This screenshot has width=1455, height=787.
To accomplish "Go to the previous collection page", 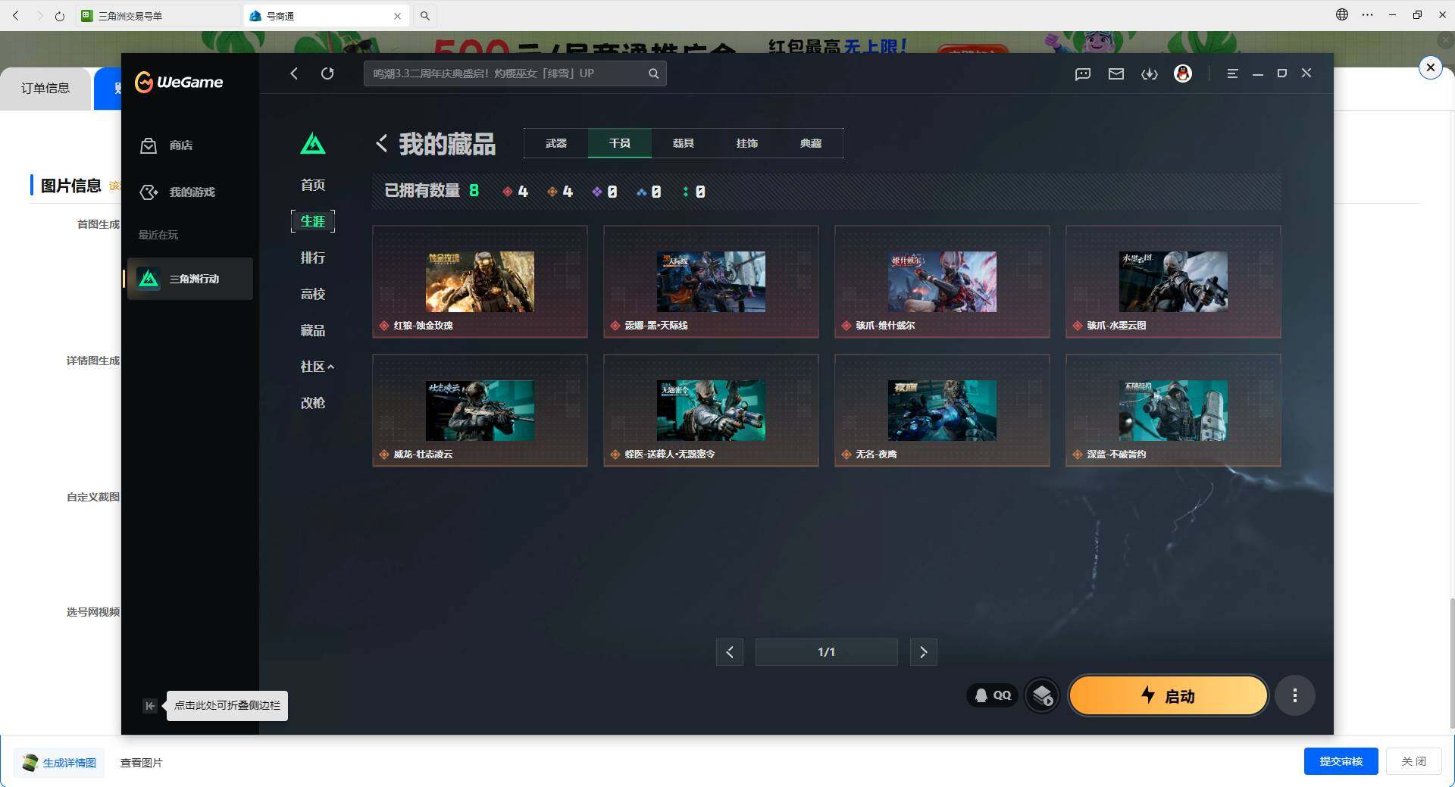I will 730,652.
